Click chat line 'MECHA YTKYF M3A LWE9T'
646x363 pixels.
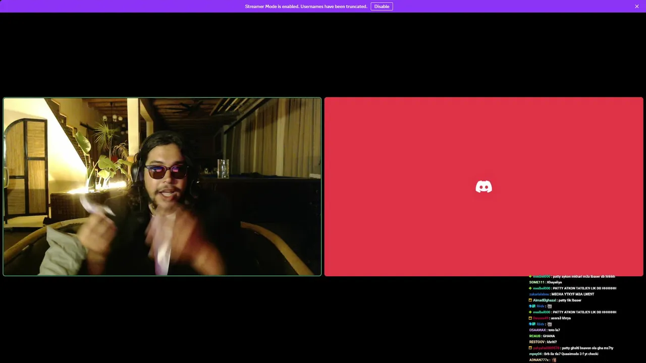tap(573, 294)
